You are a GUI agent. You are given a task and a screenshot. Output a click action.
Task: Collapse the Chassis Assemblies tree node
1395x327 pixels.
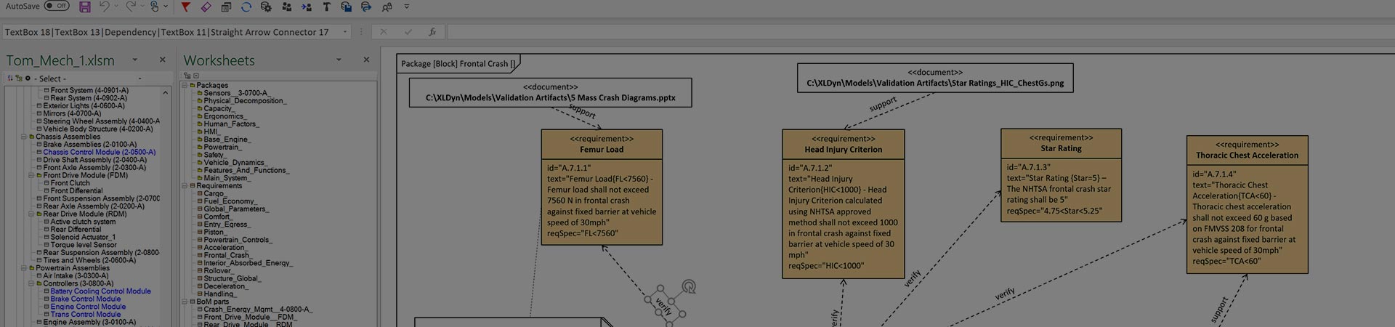click(23, 137)
